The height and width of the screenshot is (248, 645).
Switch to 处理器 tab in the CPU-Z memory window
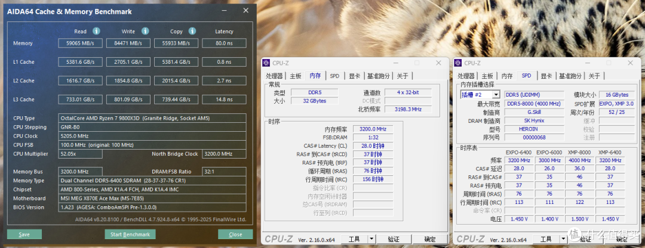coord(274,76)
